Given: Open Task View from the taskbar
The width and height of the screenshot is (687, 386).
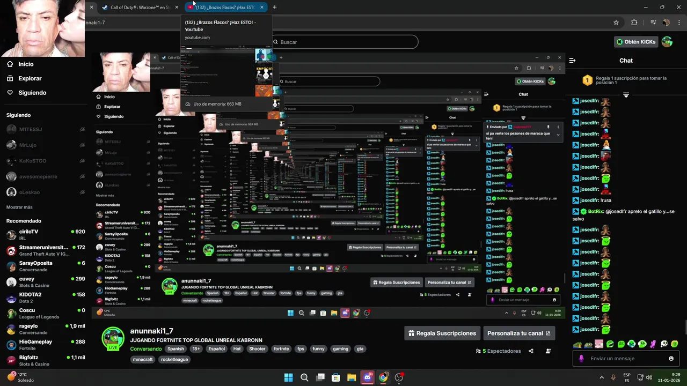Looking at the screenshot, I should (x=320, y=377).
